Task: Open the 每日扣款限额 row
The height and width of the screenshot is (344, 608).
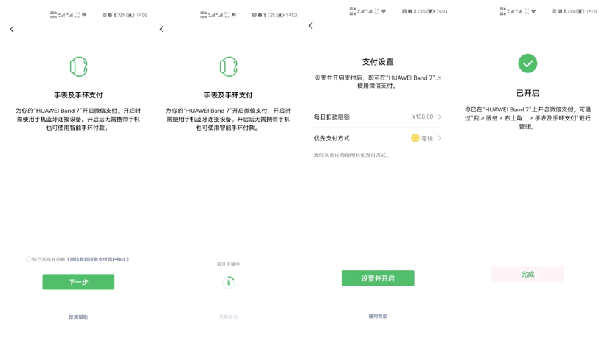Action: pos(378,117)
